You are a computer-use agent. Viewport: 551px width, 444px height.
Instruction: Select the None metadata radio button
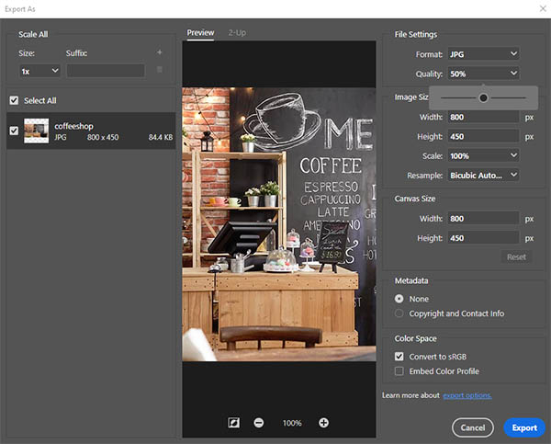pyautogui.click(x=399, y=299)
